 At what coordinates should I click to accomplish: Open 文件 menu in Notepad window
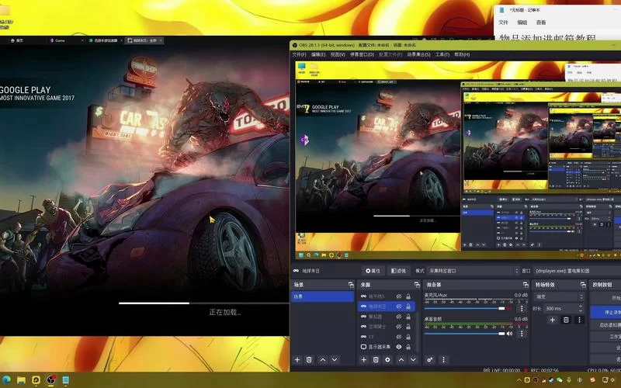pos(503,23)
